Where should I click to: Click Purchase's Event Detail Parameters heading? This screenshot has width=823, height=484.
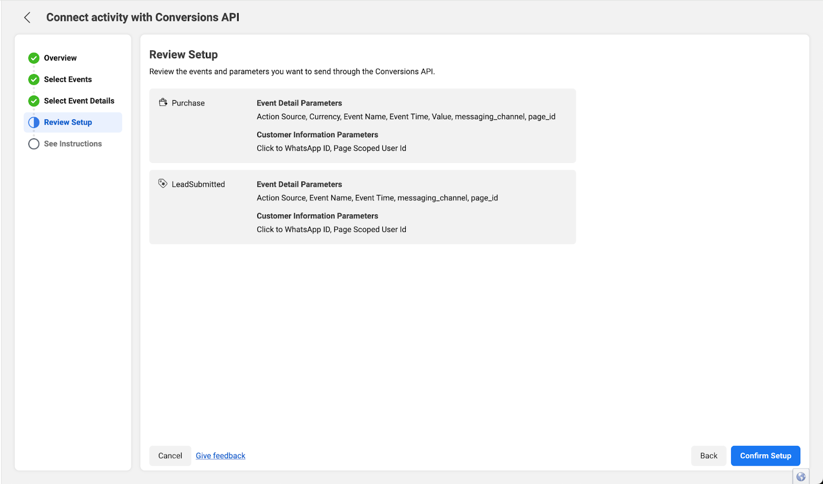point(299,103)
